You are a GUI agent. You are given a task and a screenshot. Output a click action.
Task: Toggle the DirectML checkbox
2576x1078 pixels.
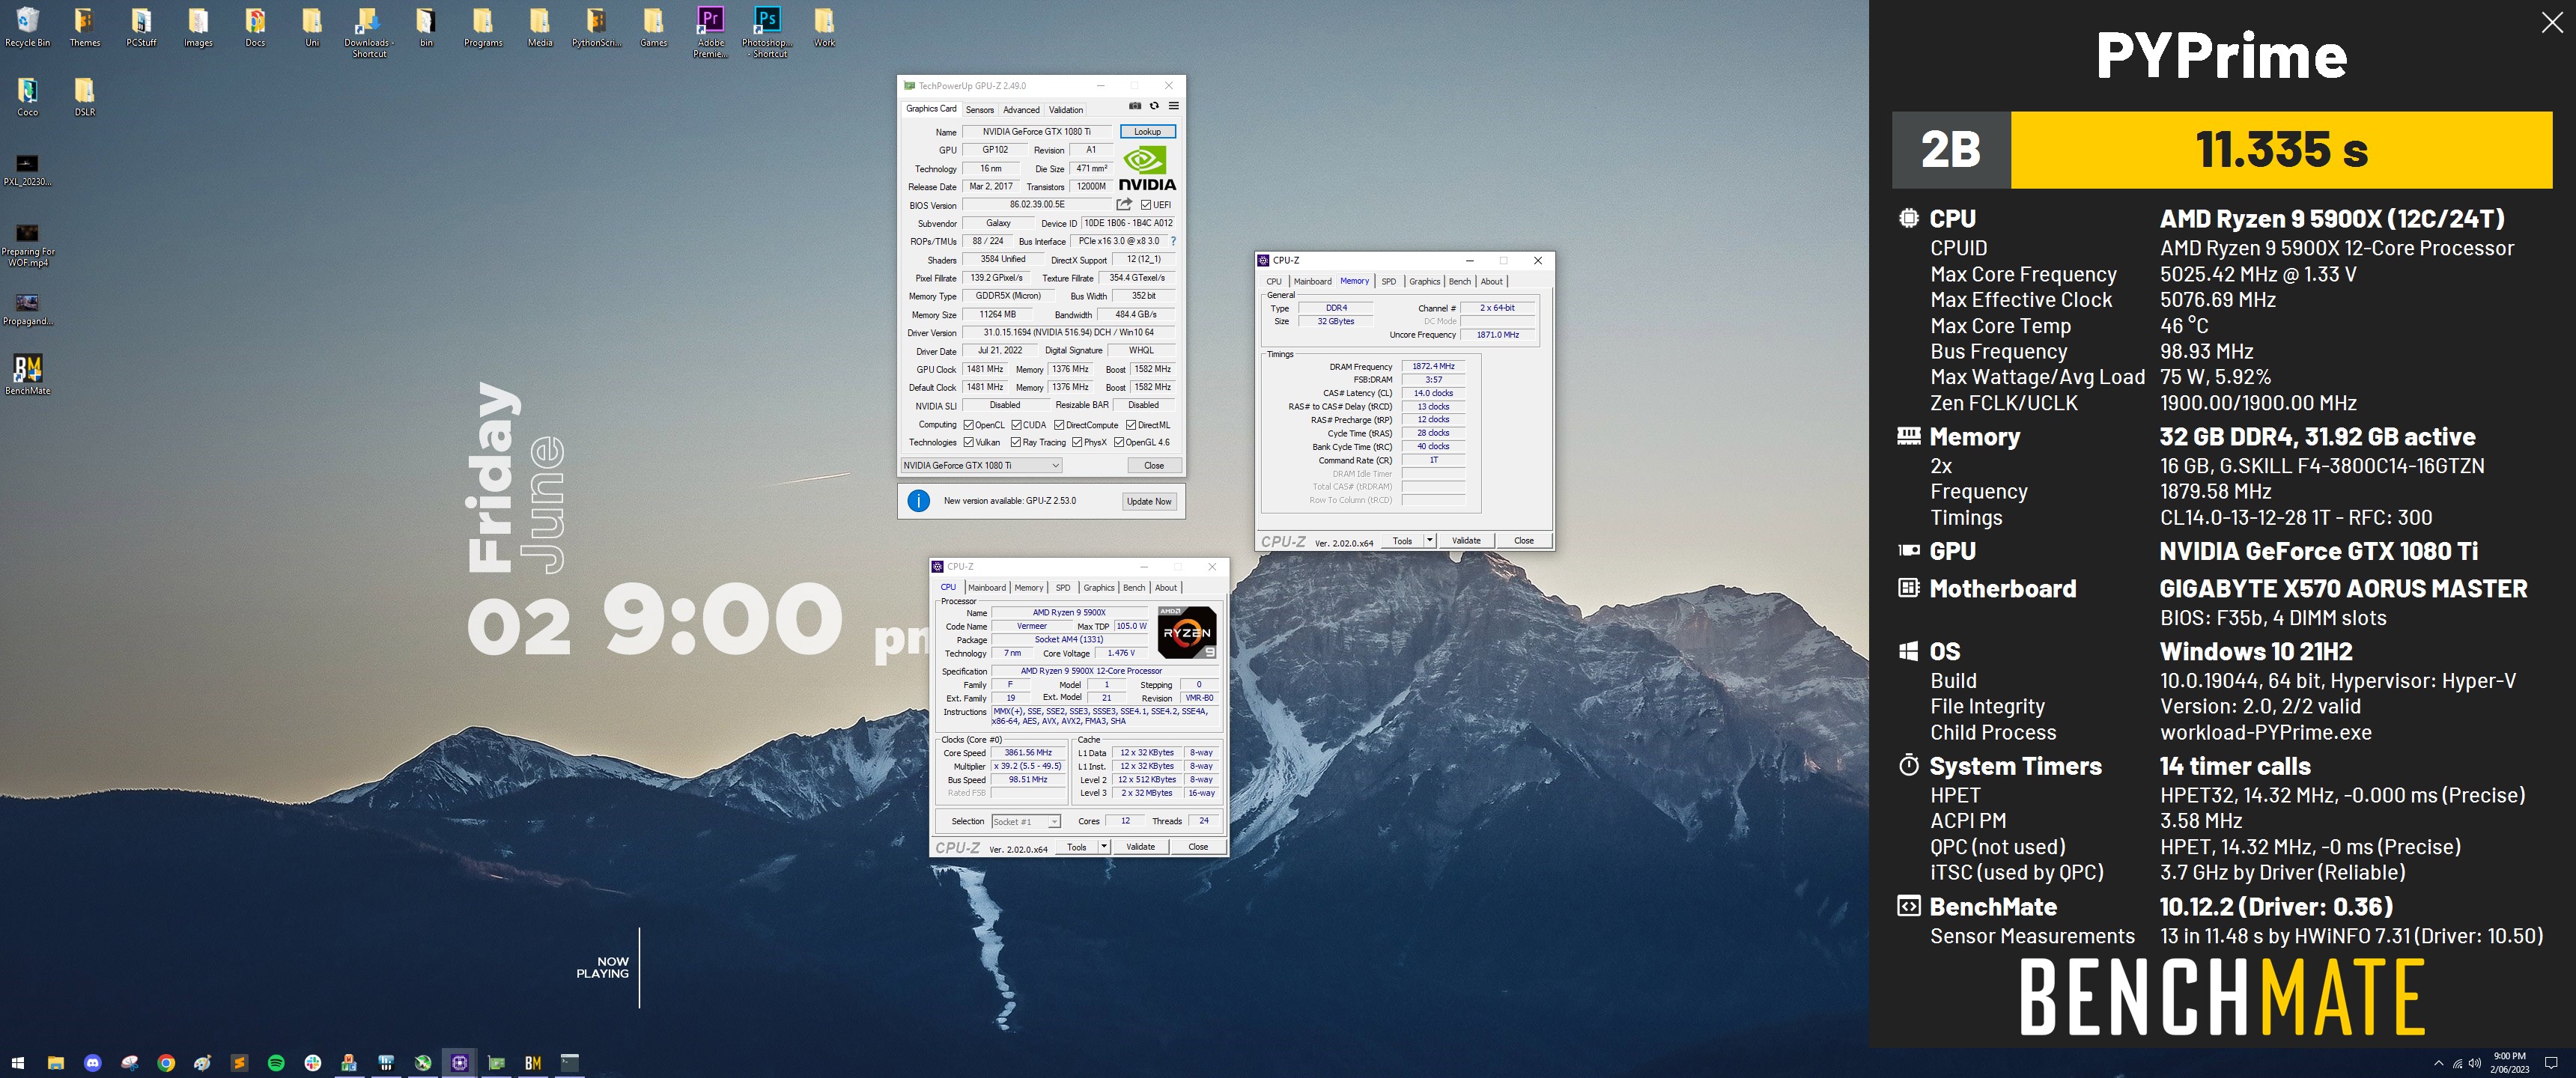[1131, 425]
